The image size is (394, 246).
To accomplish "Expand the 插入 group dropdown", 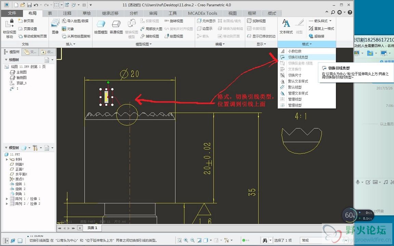I will click(x=70, y=44).
